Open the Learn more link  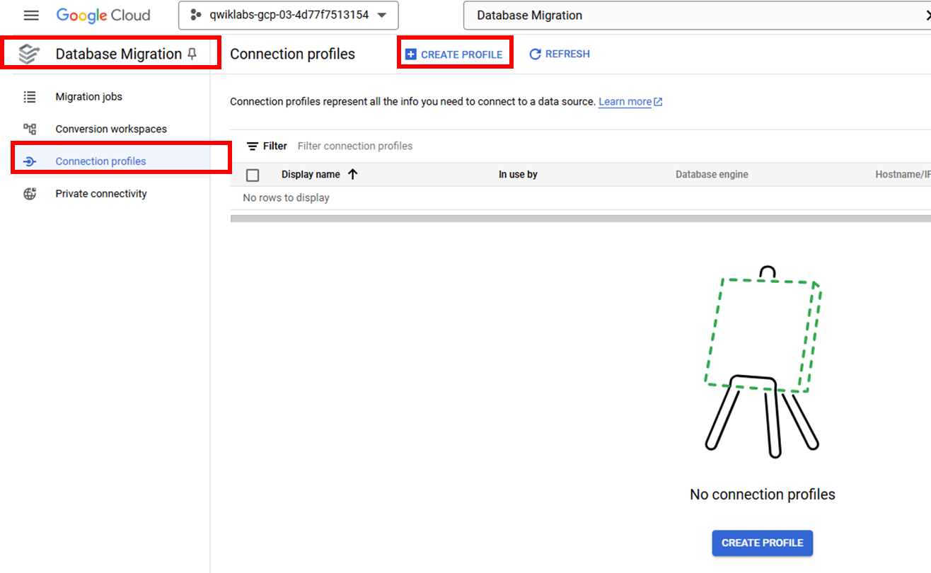[x=630, y=102]
